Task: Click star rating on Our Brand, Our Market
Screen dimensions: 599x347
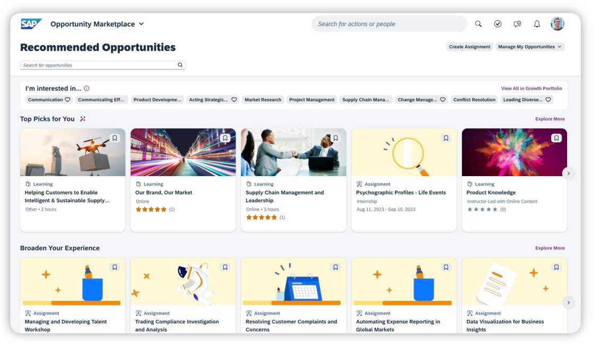Action: tap(151, 210)
